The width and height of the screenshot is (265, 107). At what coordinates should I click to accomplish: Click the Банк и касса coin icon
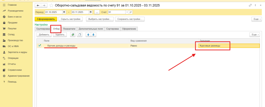pos(4,17)
